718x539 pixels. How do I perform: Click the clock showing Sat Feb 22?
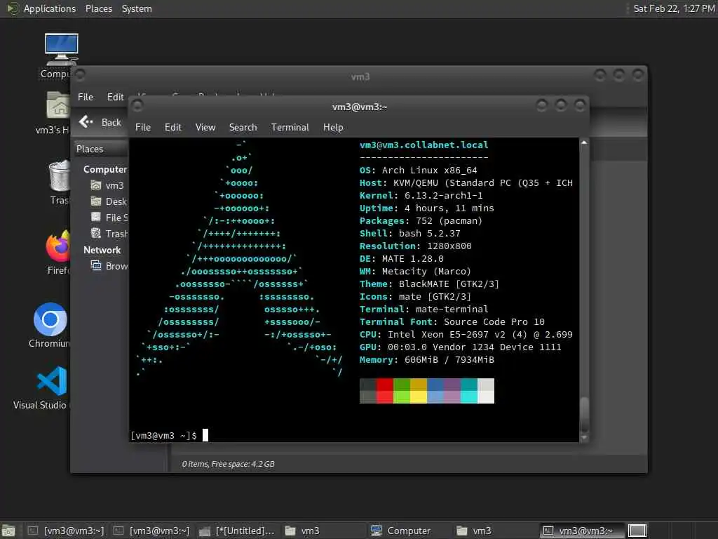point(674,8)
